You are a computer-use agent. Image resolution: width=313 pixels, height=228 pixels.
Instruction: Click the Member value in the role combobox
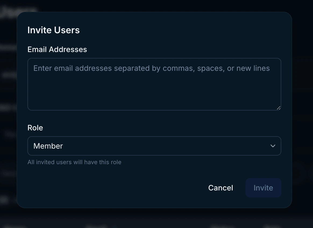(48, 146)
